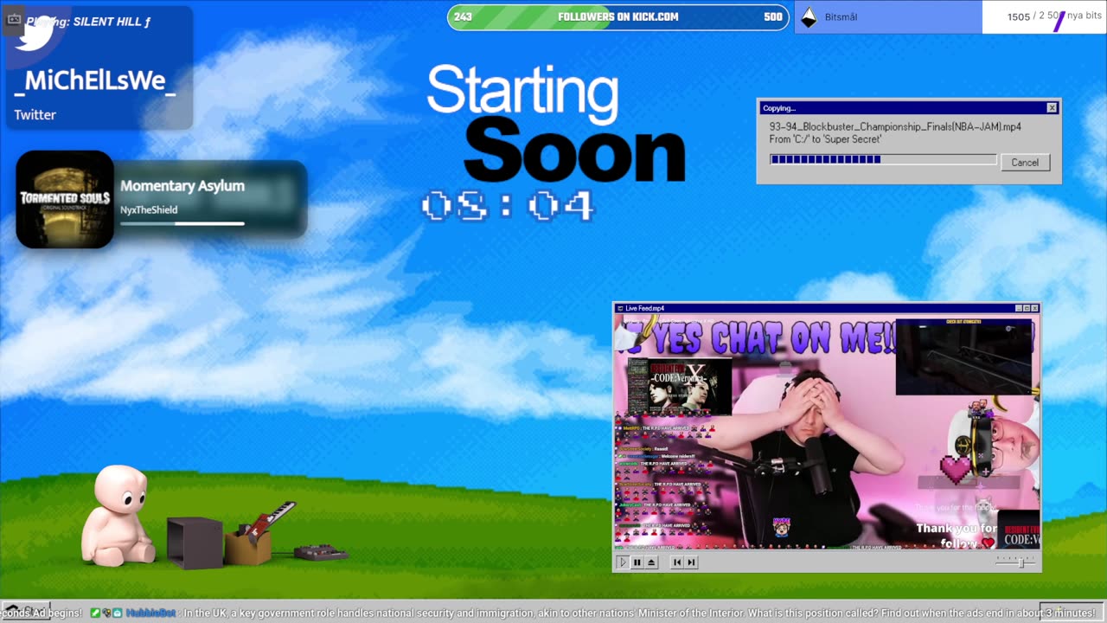This screenshot has height=623, width=1107.
Task: Click the pink pixel heart in the live feed
Action: tap(956, 468)
